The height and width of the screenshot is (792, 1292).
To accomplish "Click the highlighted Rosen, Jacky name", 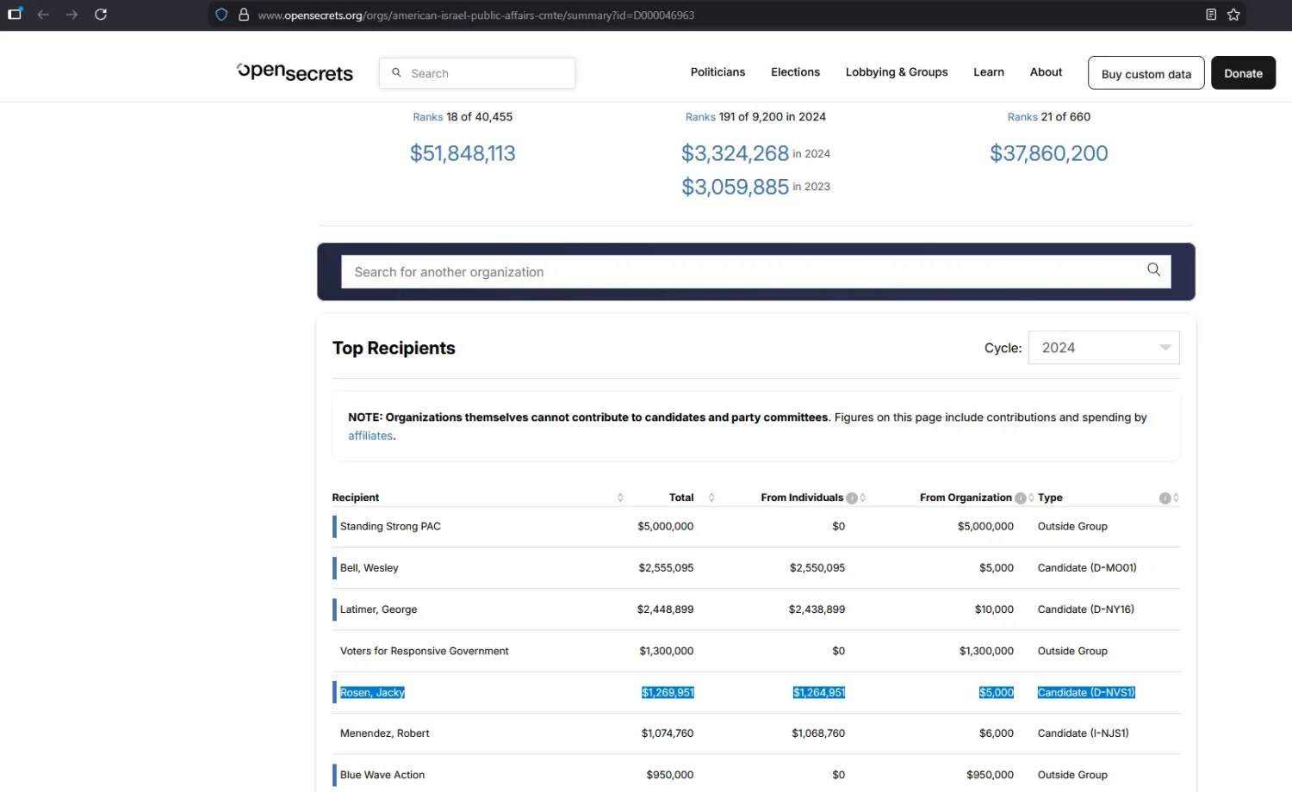I will pyautogui.click(x=372, y=692).
